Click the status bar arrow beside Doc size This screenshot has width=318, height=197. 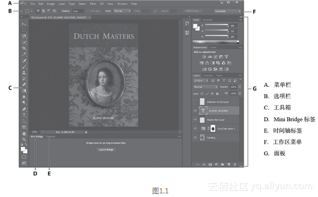[x=86, y=132]
